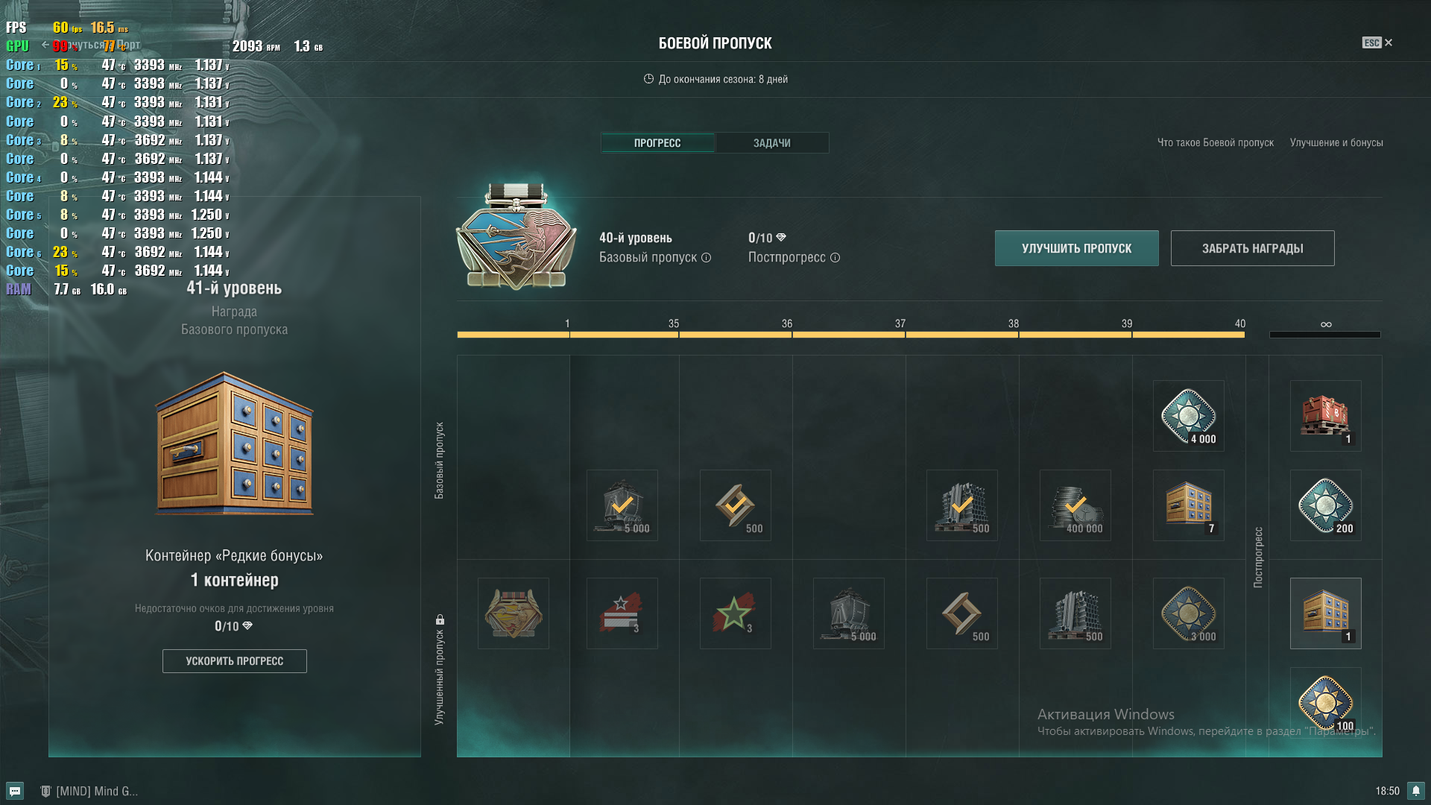
Task: Click the 3 000 points improved pass reward
Action: point(1189,613)
